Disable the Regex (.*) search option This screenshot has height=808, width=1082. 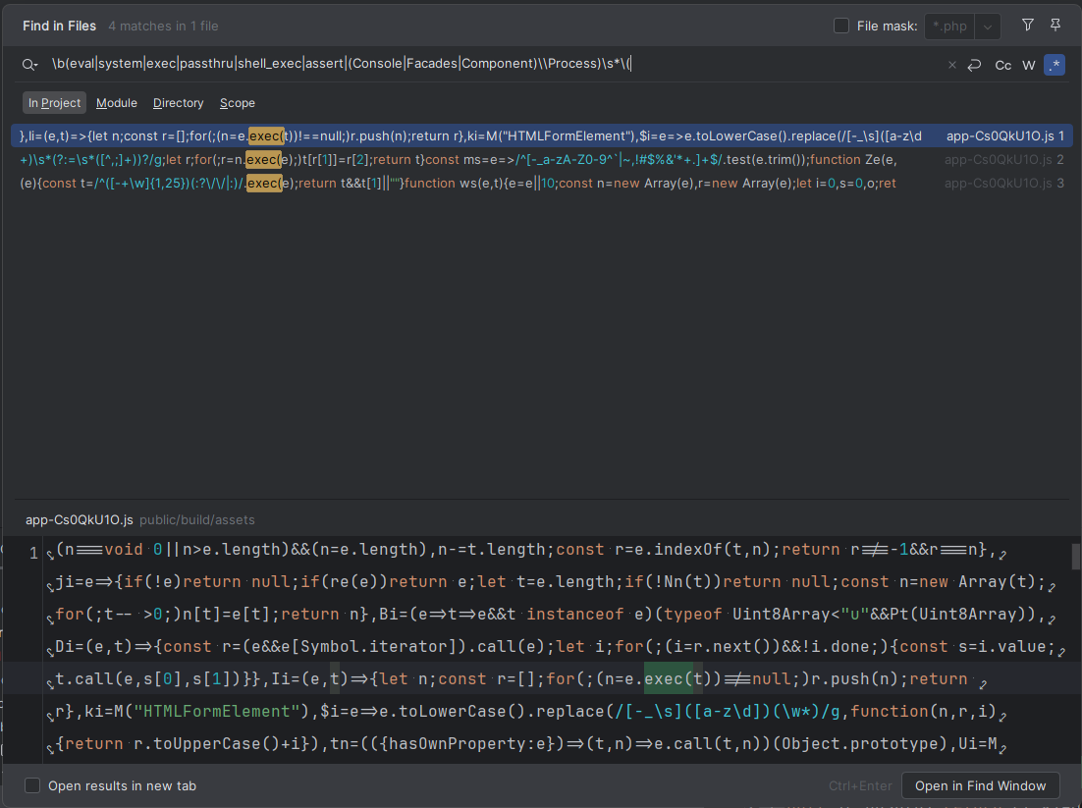1055,65
